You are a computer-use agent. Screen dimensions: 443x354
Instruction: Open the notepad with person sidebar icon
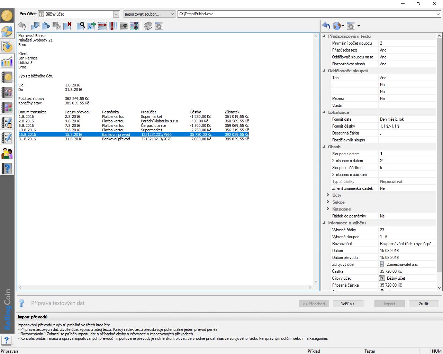pyautogui.click(x=7, y=123)
